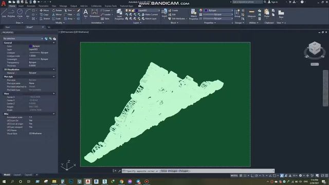Insert a Table
The image size is (329, 185).
point(105,18)
